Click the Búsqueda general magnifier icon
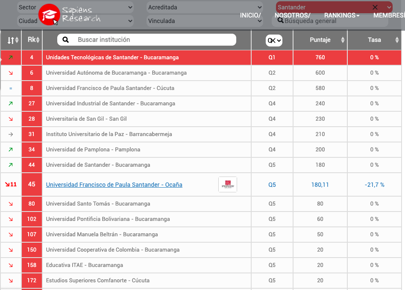 pos(281,20)
